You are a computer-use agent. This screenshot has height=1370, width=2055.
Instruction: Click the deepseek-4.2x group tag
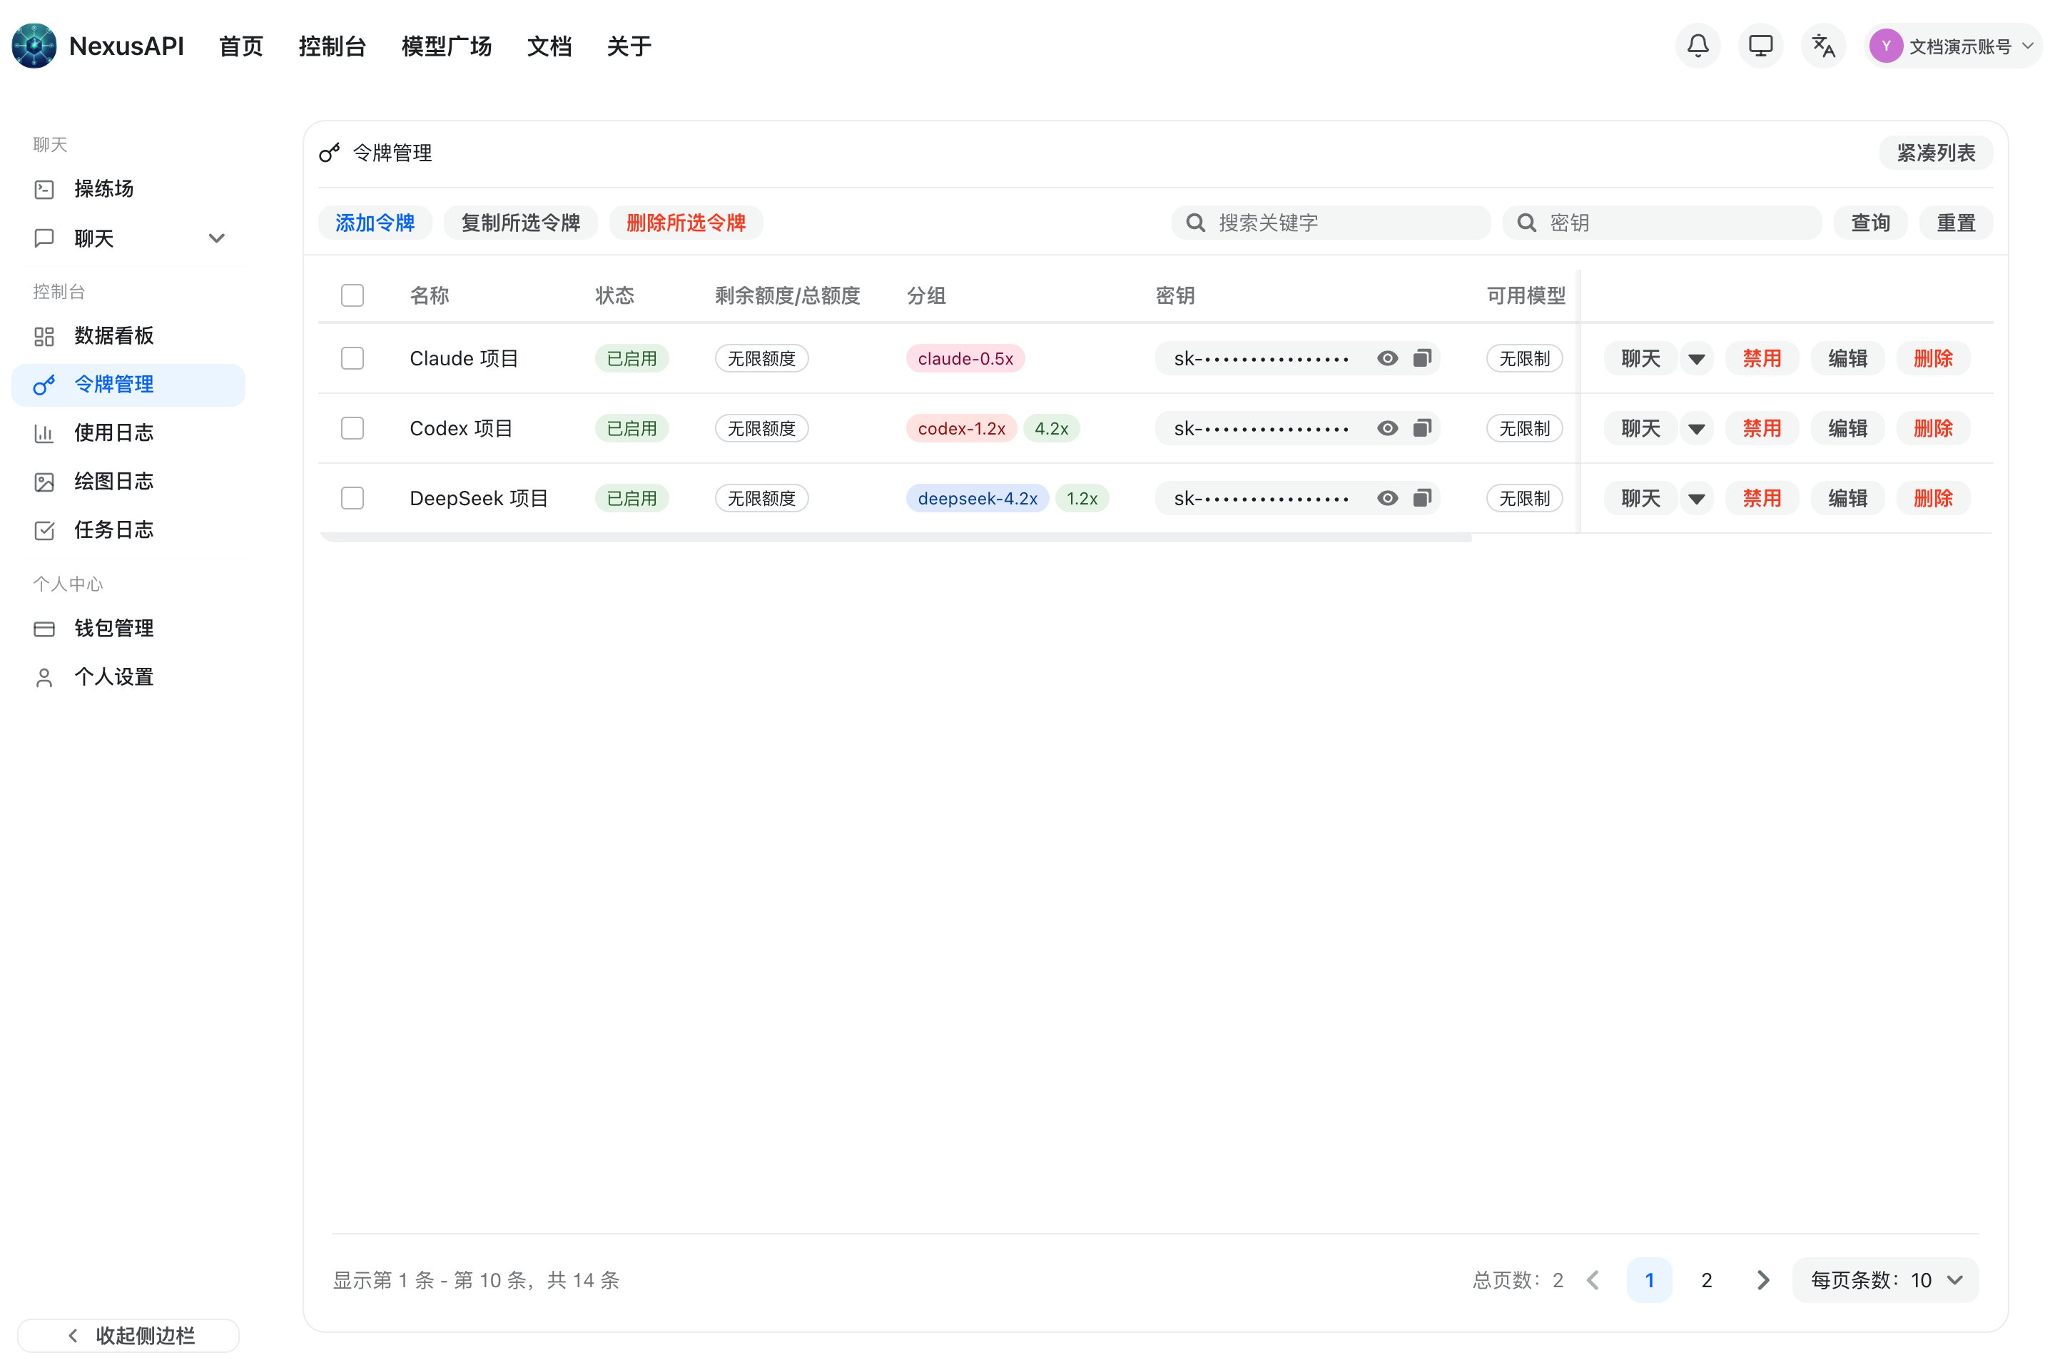[978, 498]
